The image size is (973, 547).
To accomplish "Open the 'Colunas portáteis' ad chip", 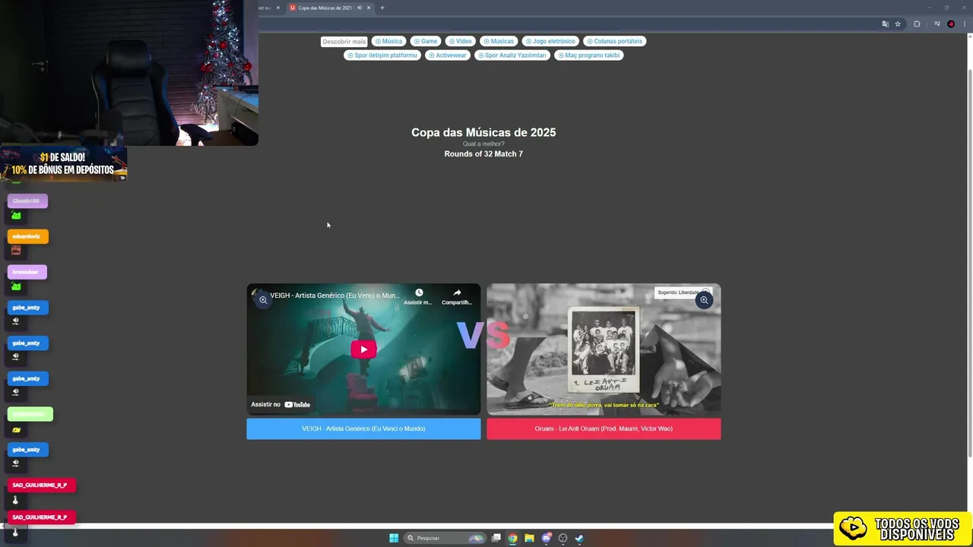I will pos(614,41).
